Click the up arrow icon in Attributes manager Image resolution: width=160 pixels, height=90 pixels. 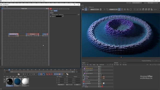coord(150,65)
